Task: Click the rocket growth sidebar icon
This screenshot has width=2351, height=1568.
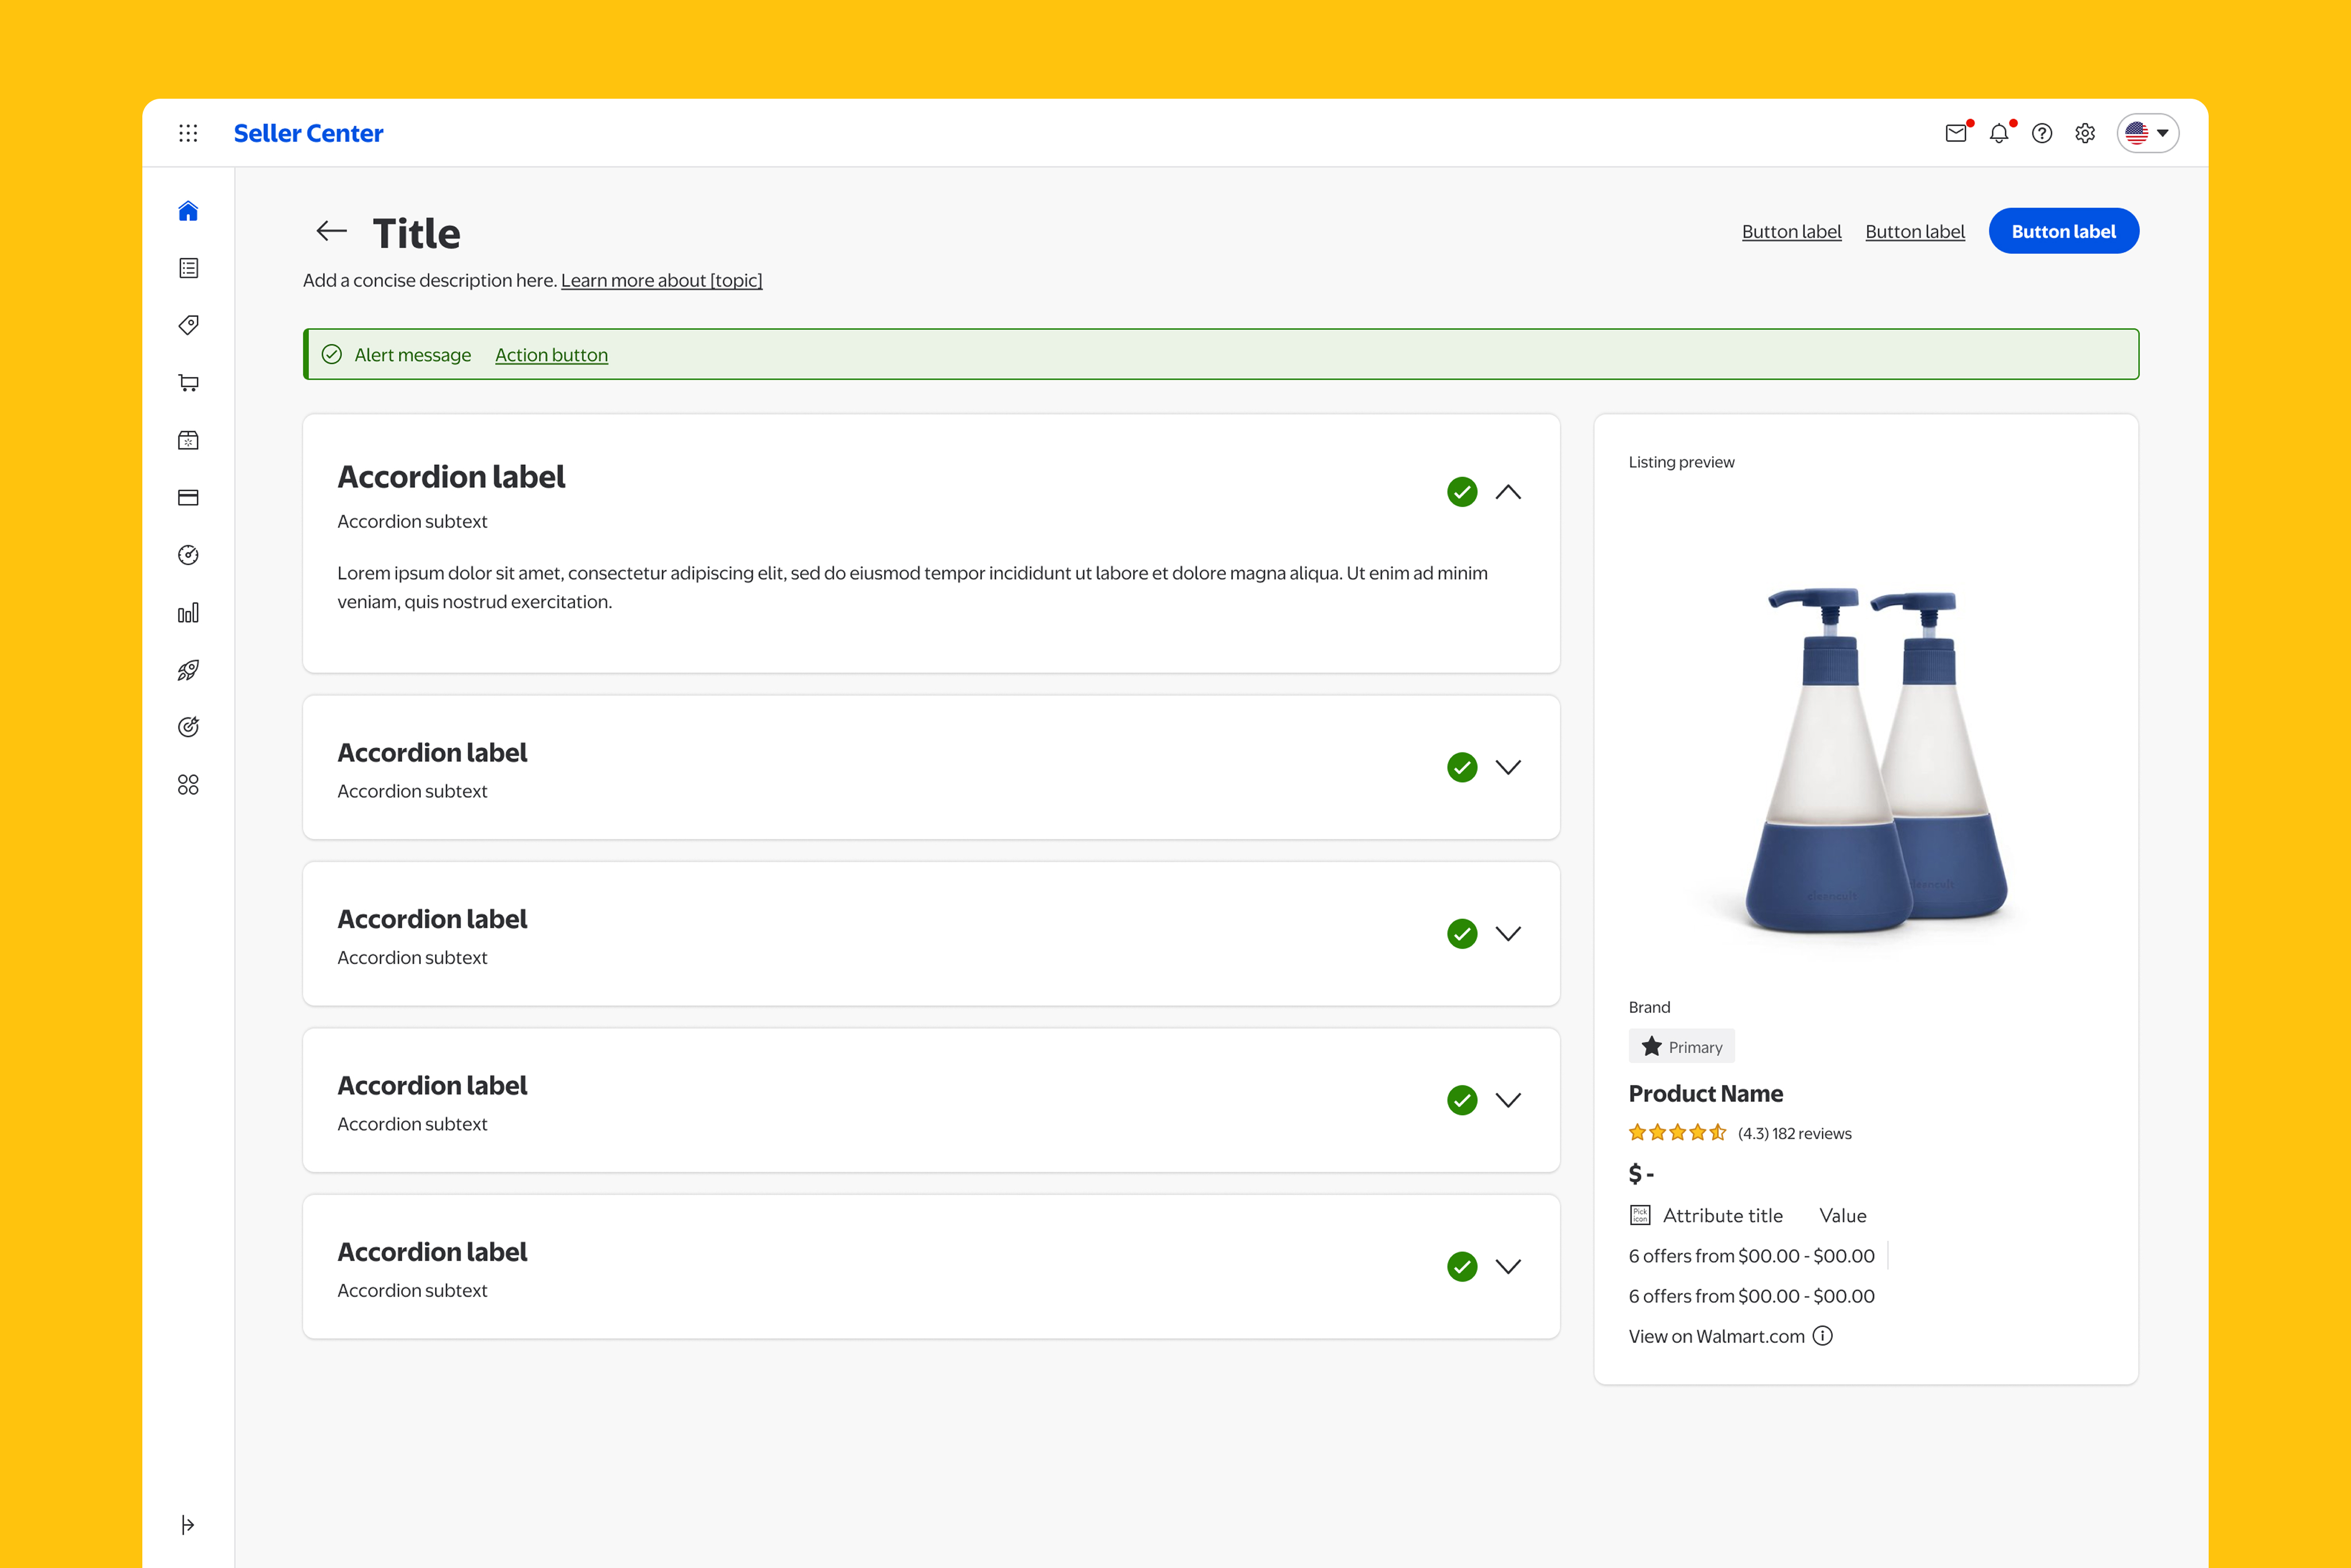Action: point(188,670)
